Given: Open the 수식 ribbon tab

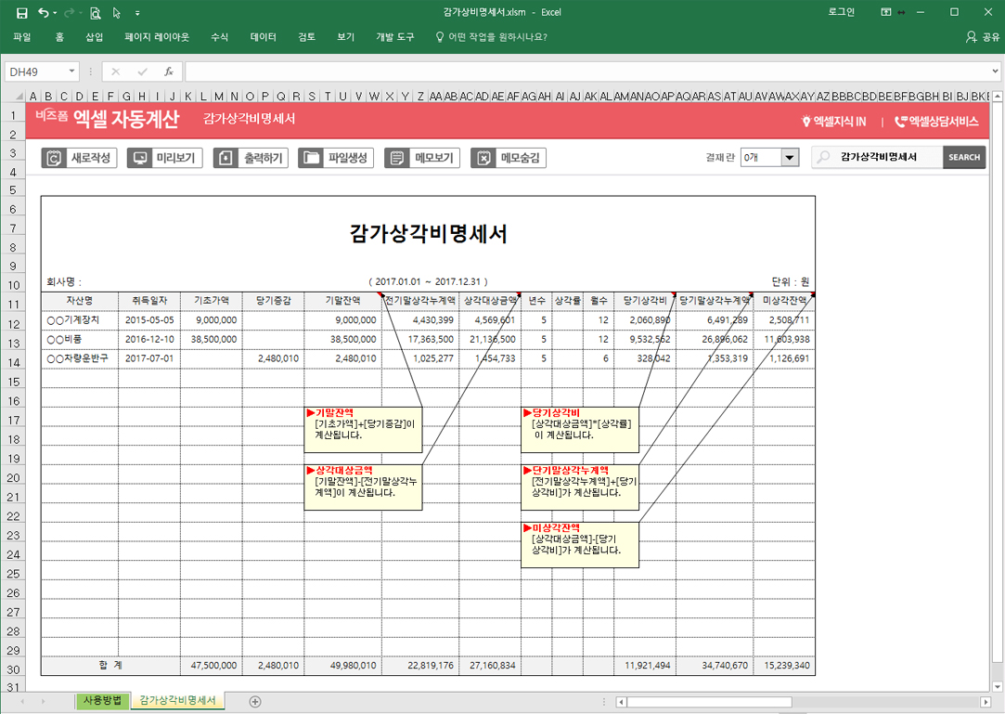Looking at the screenshot, I should 220,37.
